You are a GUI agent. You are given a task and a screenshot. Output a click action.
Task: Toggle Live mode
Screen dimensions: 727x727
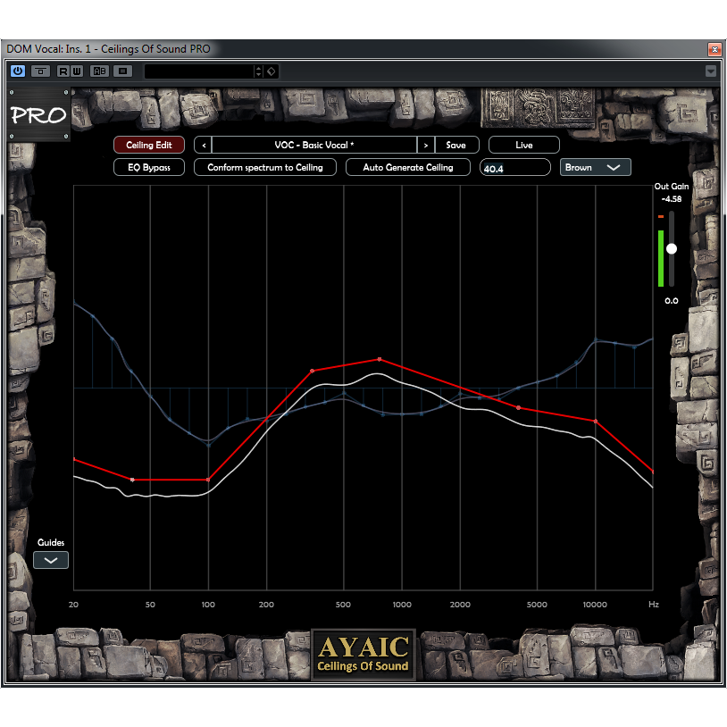[523, 145]
